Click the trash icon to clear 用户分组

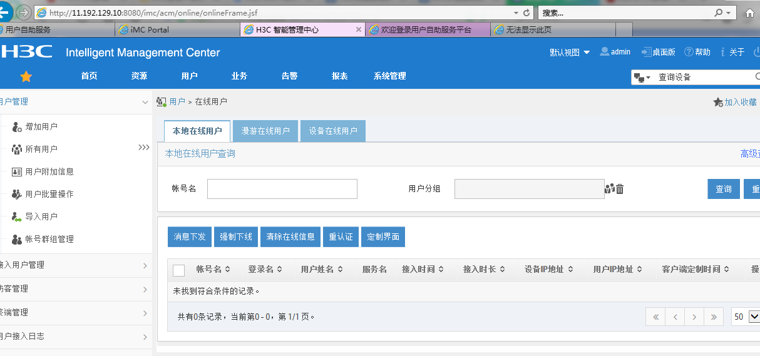coord(620,189)
